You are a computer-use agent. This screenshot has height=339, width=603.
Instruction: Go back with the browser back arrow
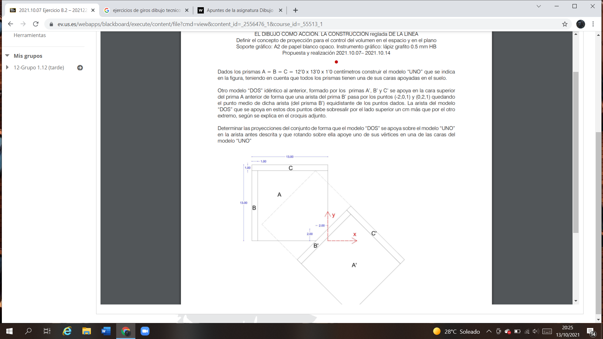point(10,24)
